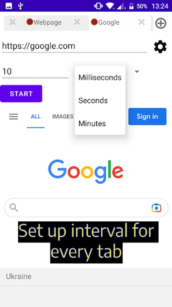Open the Google hamburger menu
Image resolution: width=172 pixels, height=307 pixels.
click(x=14, y=117)
